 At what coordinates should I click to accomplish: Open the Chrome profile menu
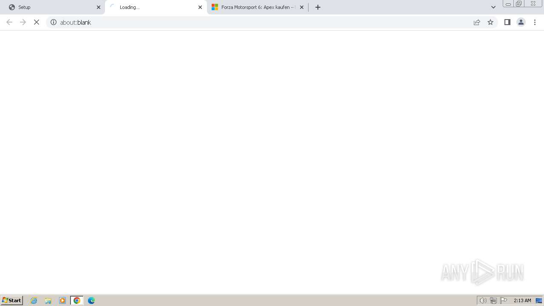tap(521, 22)
